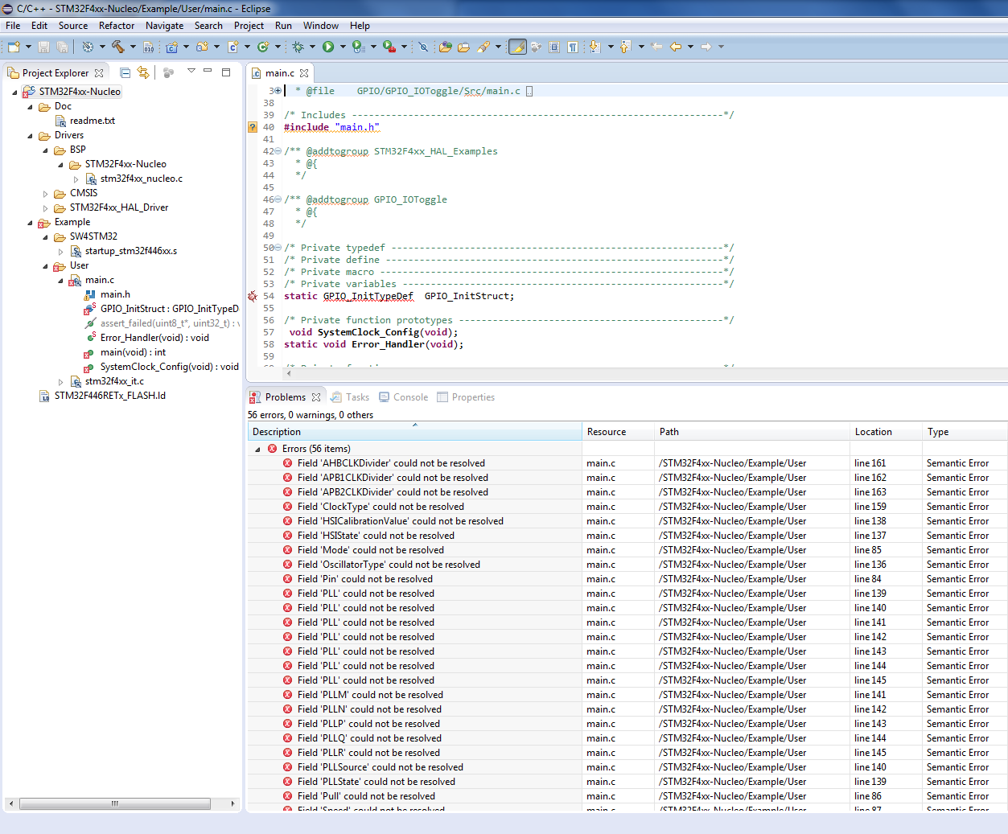Toggle Show Whitespace Characters pilcrow button
This screenshot has width=1008, height=834.
pos(572,47)
